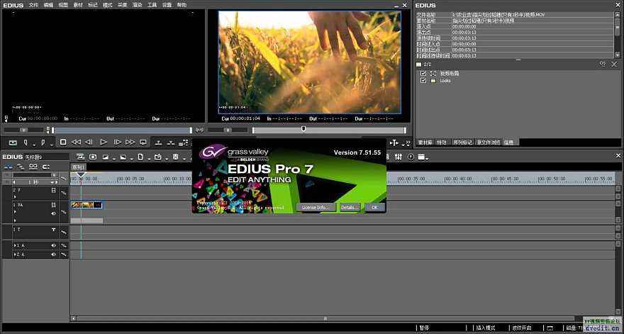Click the recorder position slider handle
The height and width of the screenshot is (334, 624).
303,128
